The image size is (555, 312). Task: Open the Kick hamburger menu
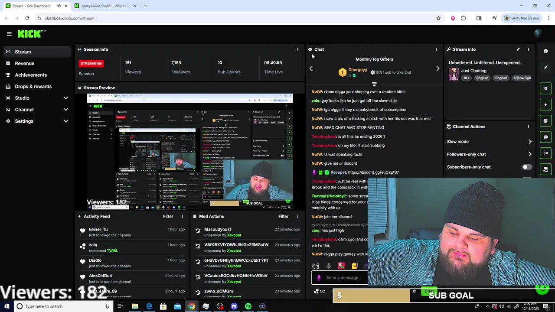pos(9,34)
